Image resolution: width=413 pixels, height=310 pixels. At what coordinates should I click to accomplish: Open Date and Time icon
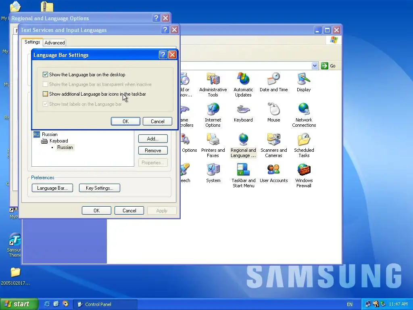tap(274, 82)
